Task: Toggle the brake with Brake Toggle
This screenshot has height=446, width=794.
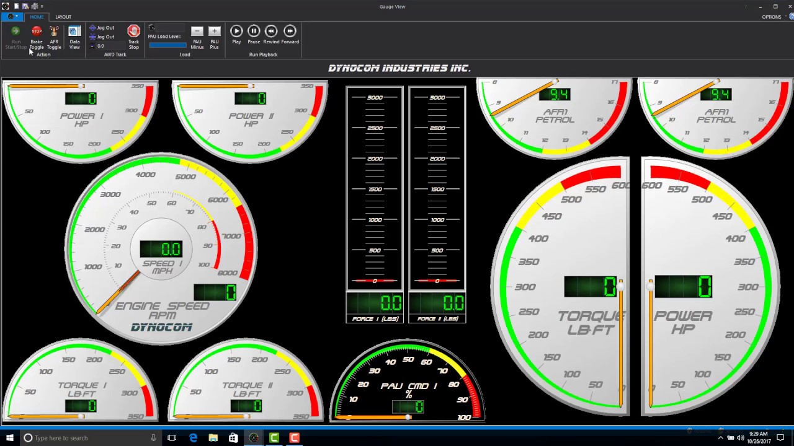Action: click(37, 37)
